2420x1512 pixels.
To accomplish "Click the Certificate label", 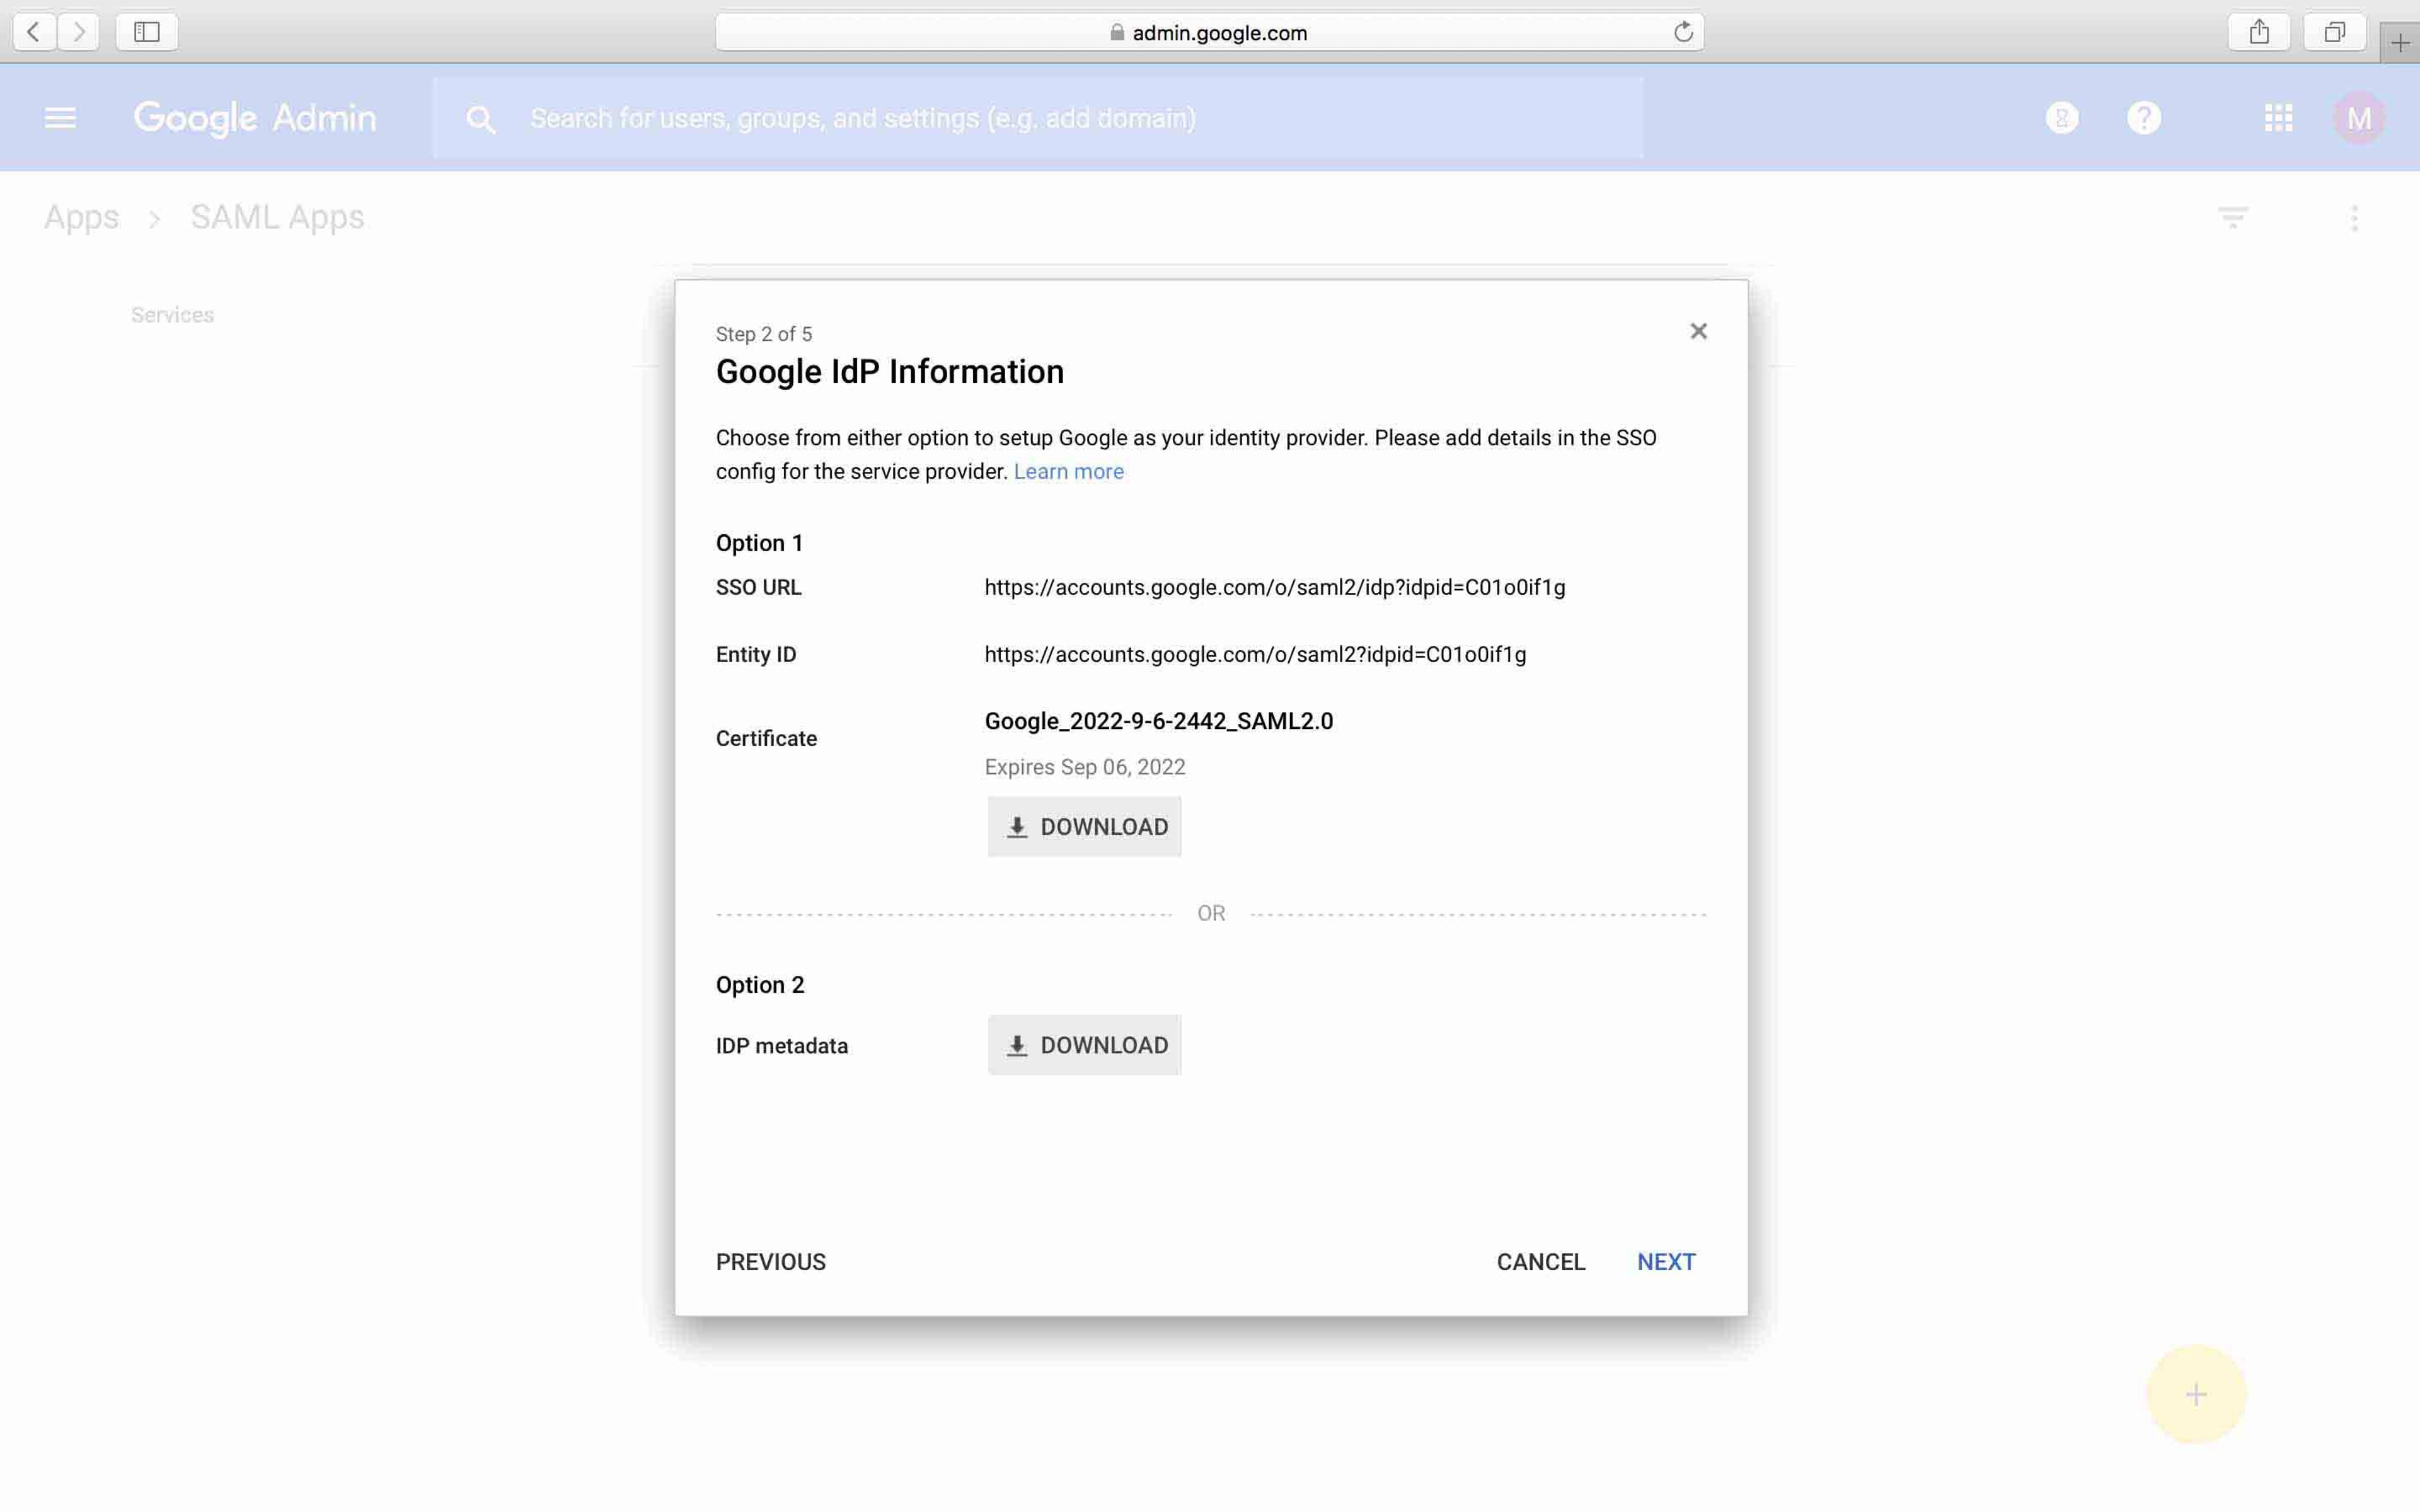I will (766, 738).
